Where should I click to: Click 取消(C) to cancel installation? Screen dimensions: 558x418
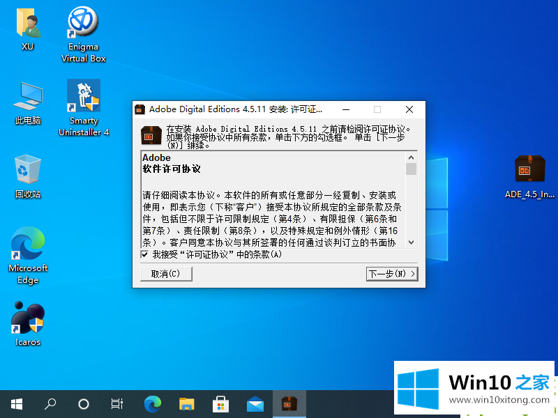point(166,274)
